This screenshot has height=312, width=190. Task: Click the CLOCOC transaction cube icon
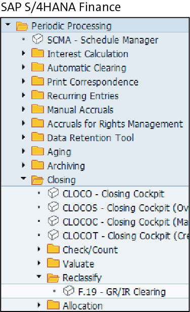[53, 221]
